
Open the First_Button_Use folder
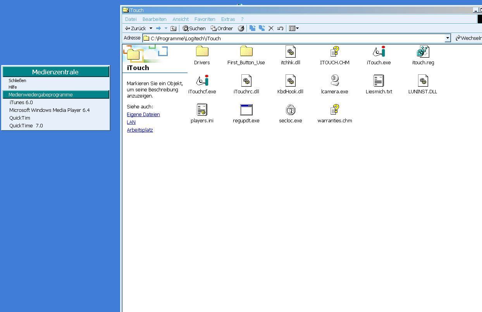(x=246, y=55)
